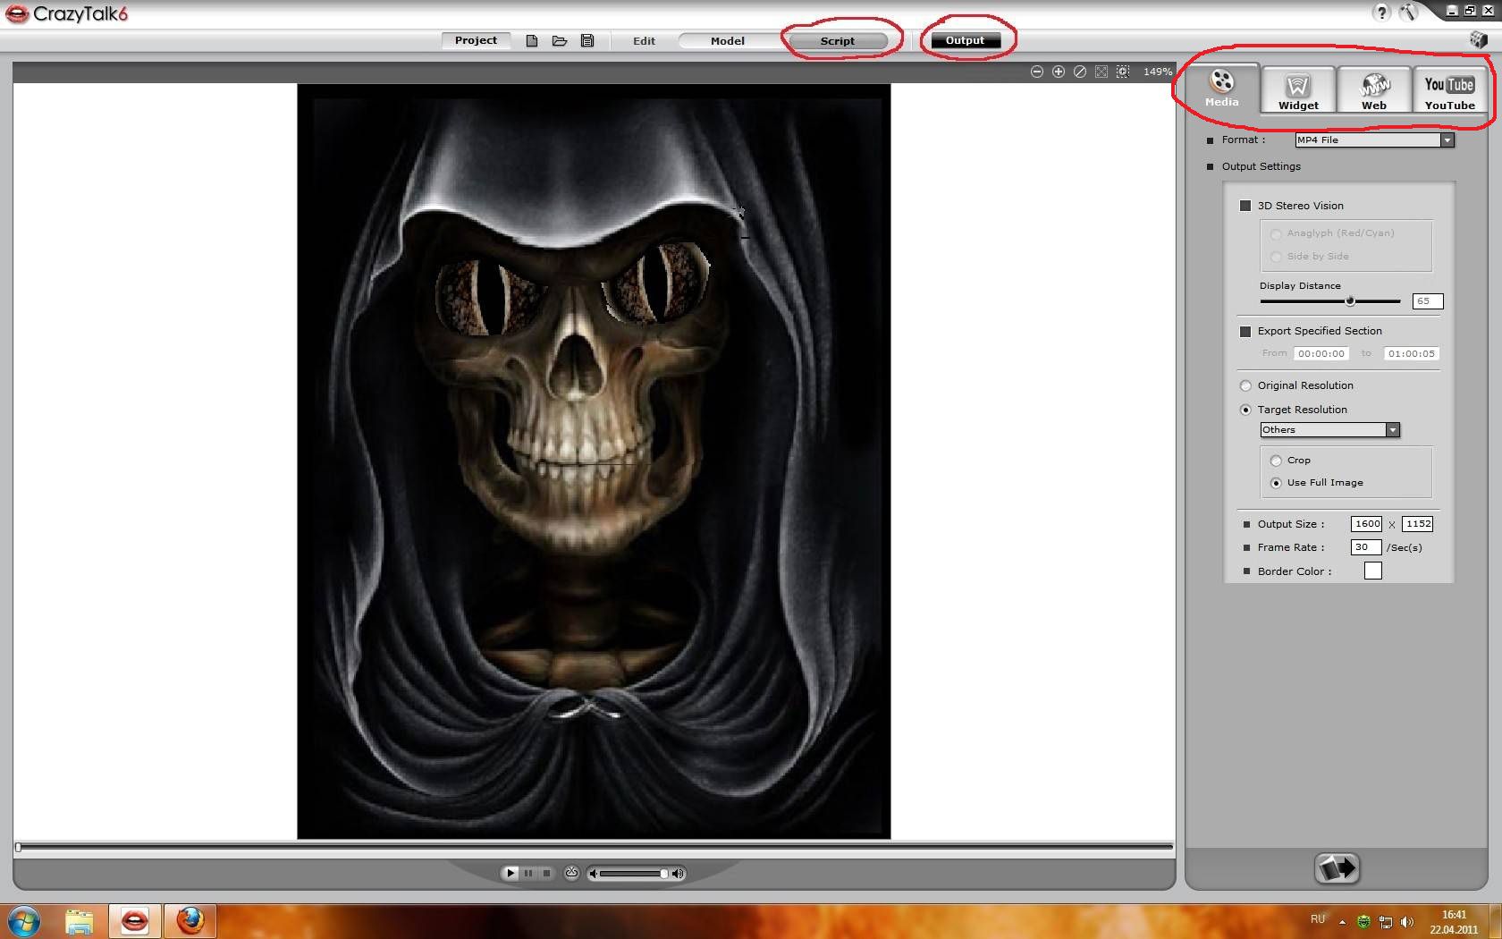Select the Anaglyph (Red/Cyan) radio option
The width and height of the screenshot is (1502, 939).
tap(1276, 233)
